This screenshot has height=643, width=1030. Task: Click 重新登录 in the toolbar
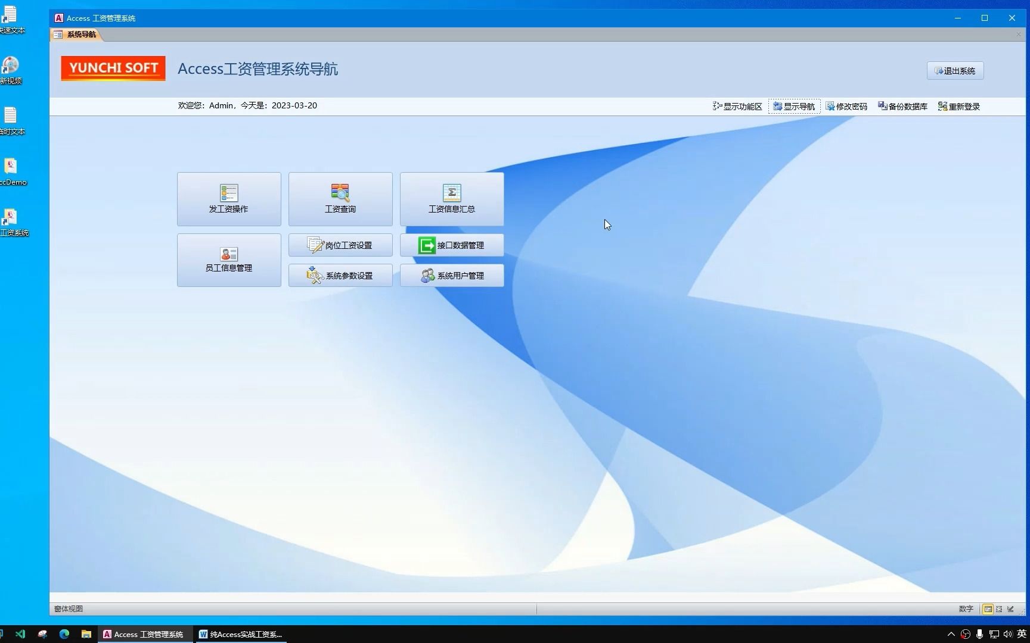(x=958, y=106)
